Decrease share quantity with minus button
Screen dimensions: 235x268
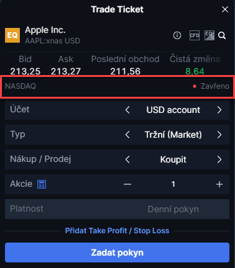pos(127,184)
